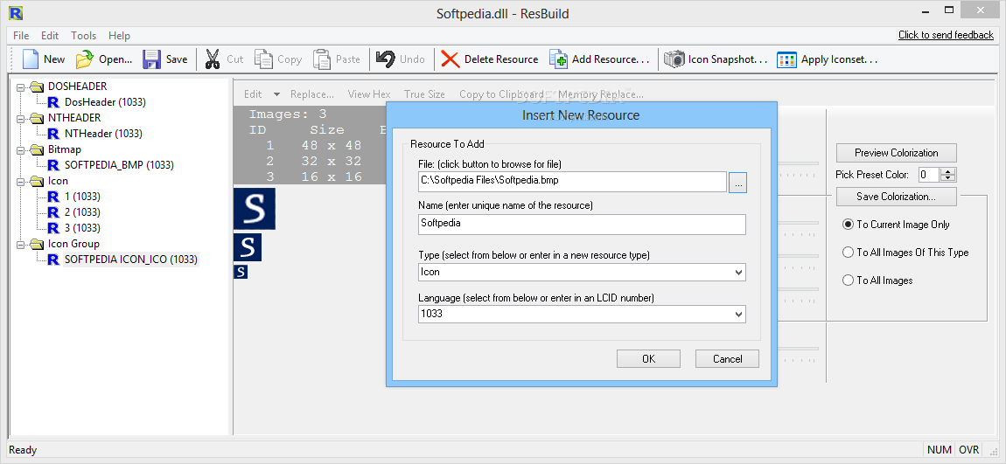Collapse the Icon Group tree node
The width and height of the screenshot is (1006, 464).
point(20,244)
